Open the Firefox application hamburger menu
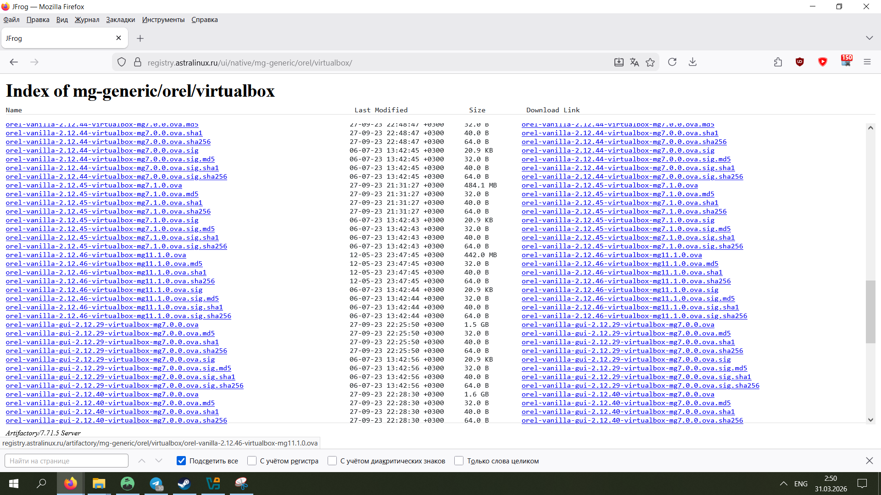881x495 pixels. [x=867, y=62]
